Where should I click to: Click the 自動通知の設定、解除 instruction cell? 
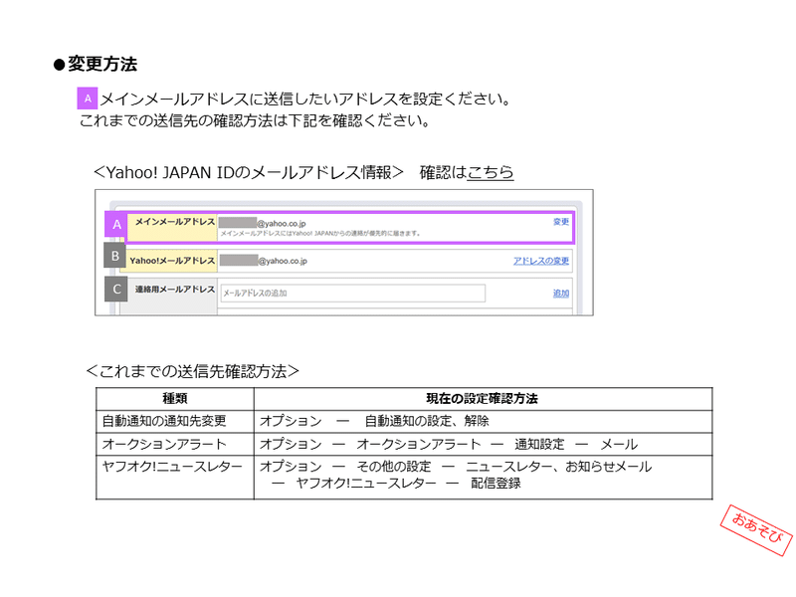click(483, 421)
